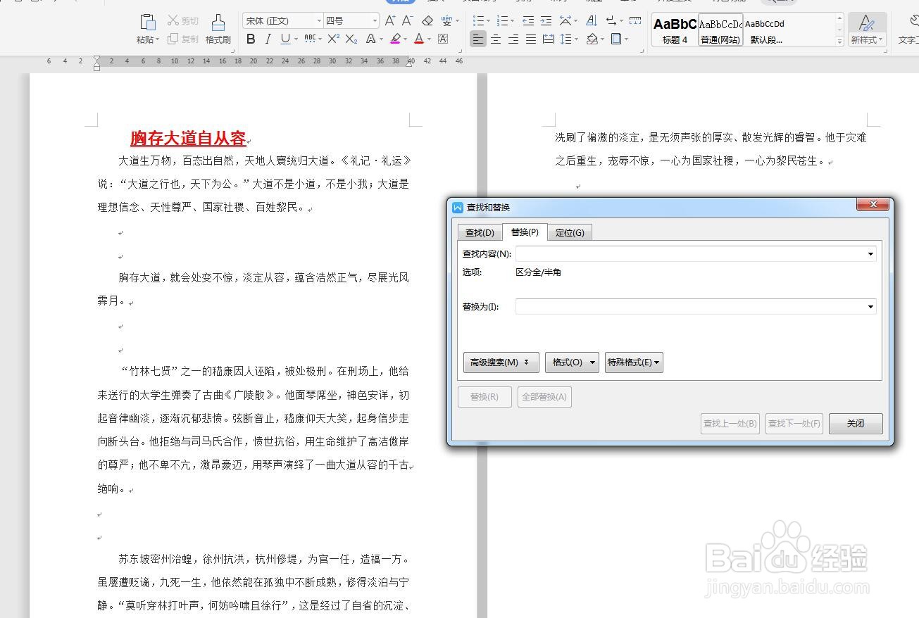Switch to the 替换(P) tab
Screen dimensions: 919x618
525,232
